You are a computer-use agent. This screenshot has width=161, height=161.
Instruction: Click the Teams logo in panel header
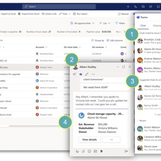click(138, 17)
